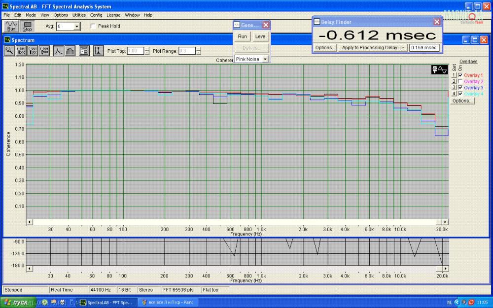Click the Paint window in the taskbar
The image size is (493, 308).
[167, 302]
